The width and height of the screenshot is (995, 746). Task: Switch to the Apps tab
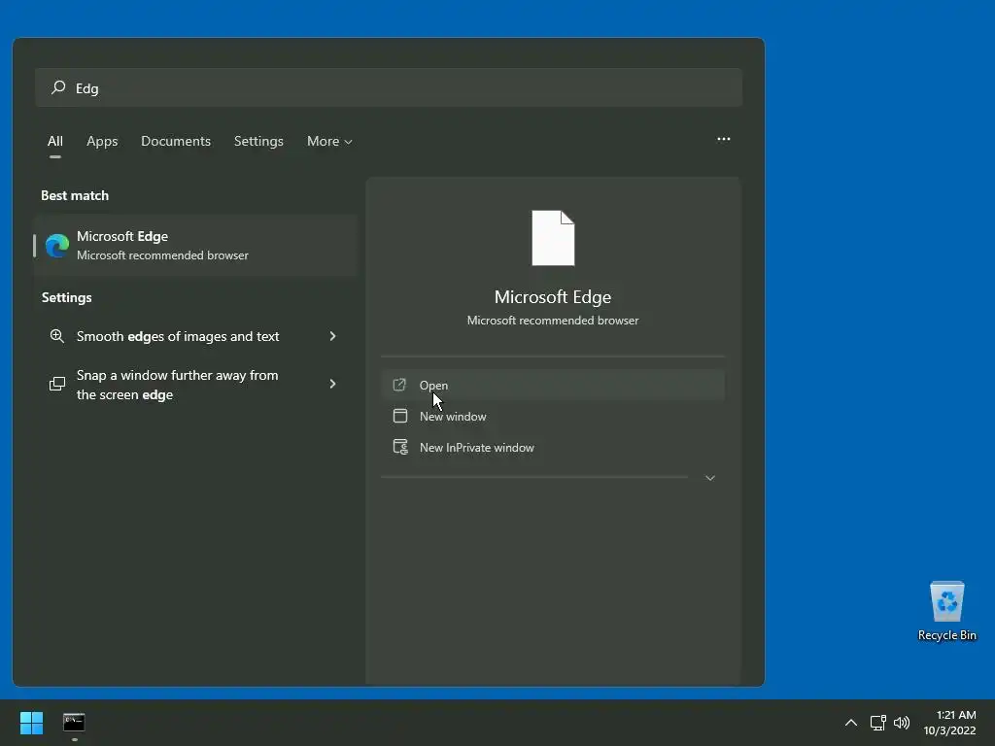[x=102, y=141]
